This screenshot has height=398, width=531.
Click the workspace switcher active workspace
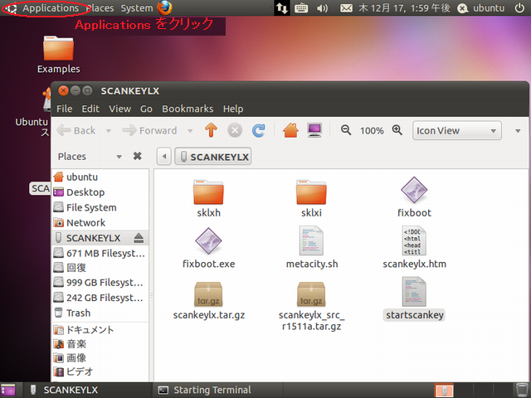(x=444, y=391)
